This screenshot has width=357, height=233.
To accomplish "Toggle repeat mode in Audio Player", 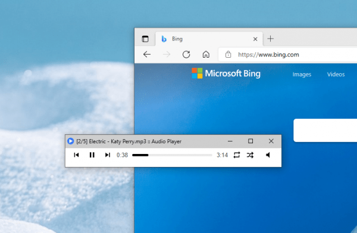I will (x=237, y=155).
